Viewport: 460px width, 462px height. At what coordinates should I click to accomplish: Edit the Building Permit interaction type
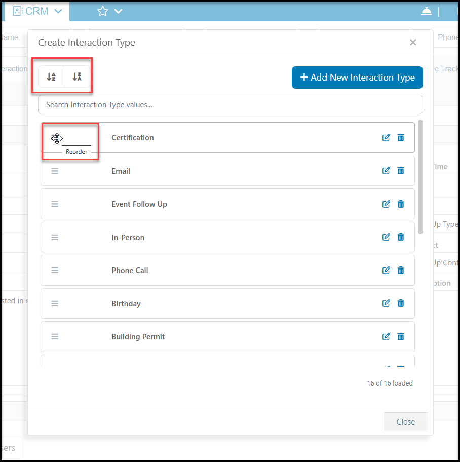[386, 336]
